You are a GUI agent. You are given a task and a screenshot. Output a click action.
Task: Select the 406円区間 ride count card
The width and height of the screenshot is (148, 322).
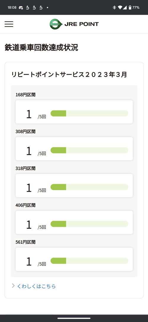[x=74, y=222]
